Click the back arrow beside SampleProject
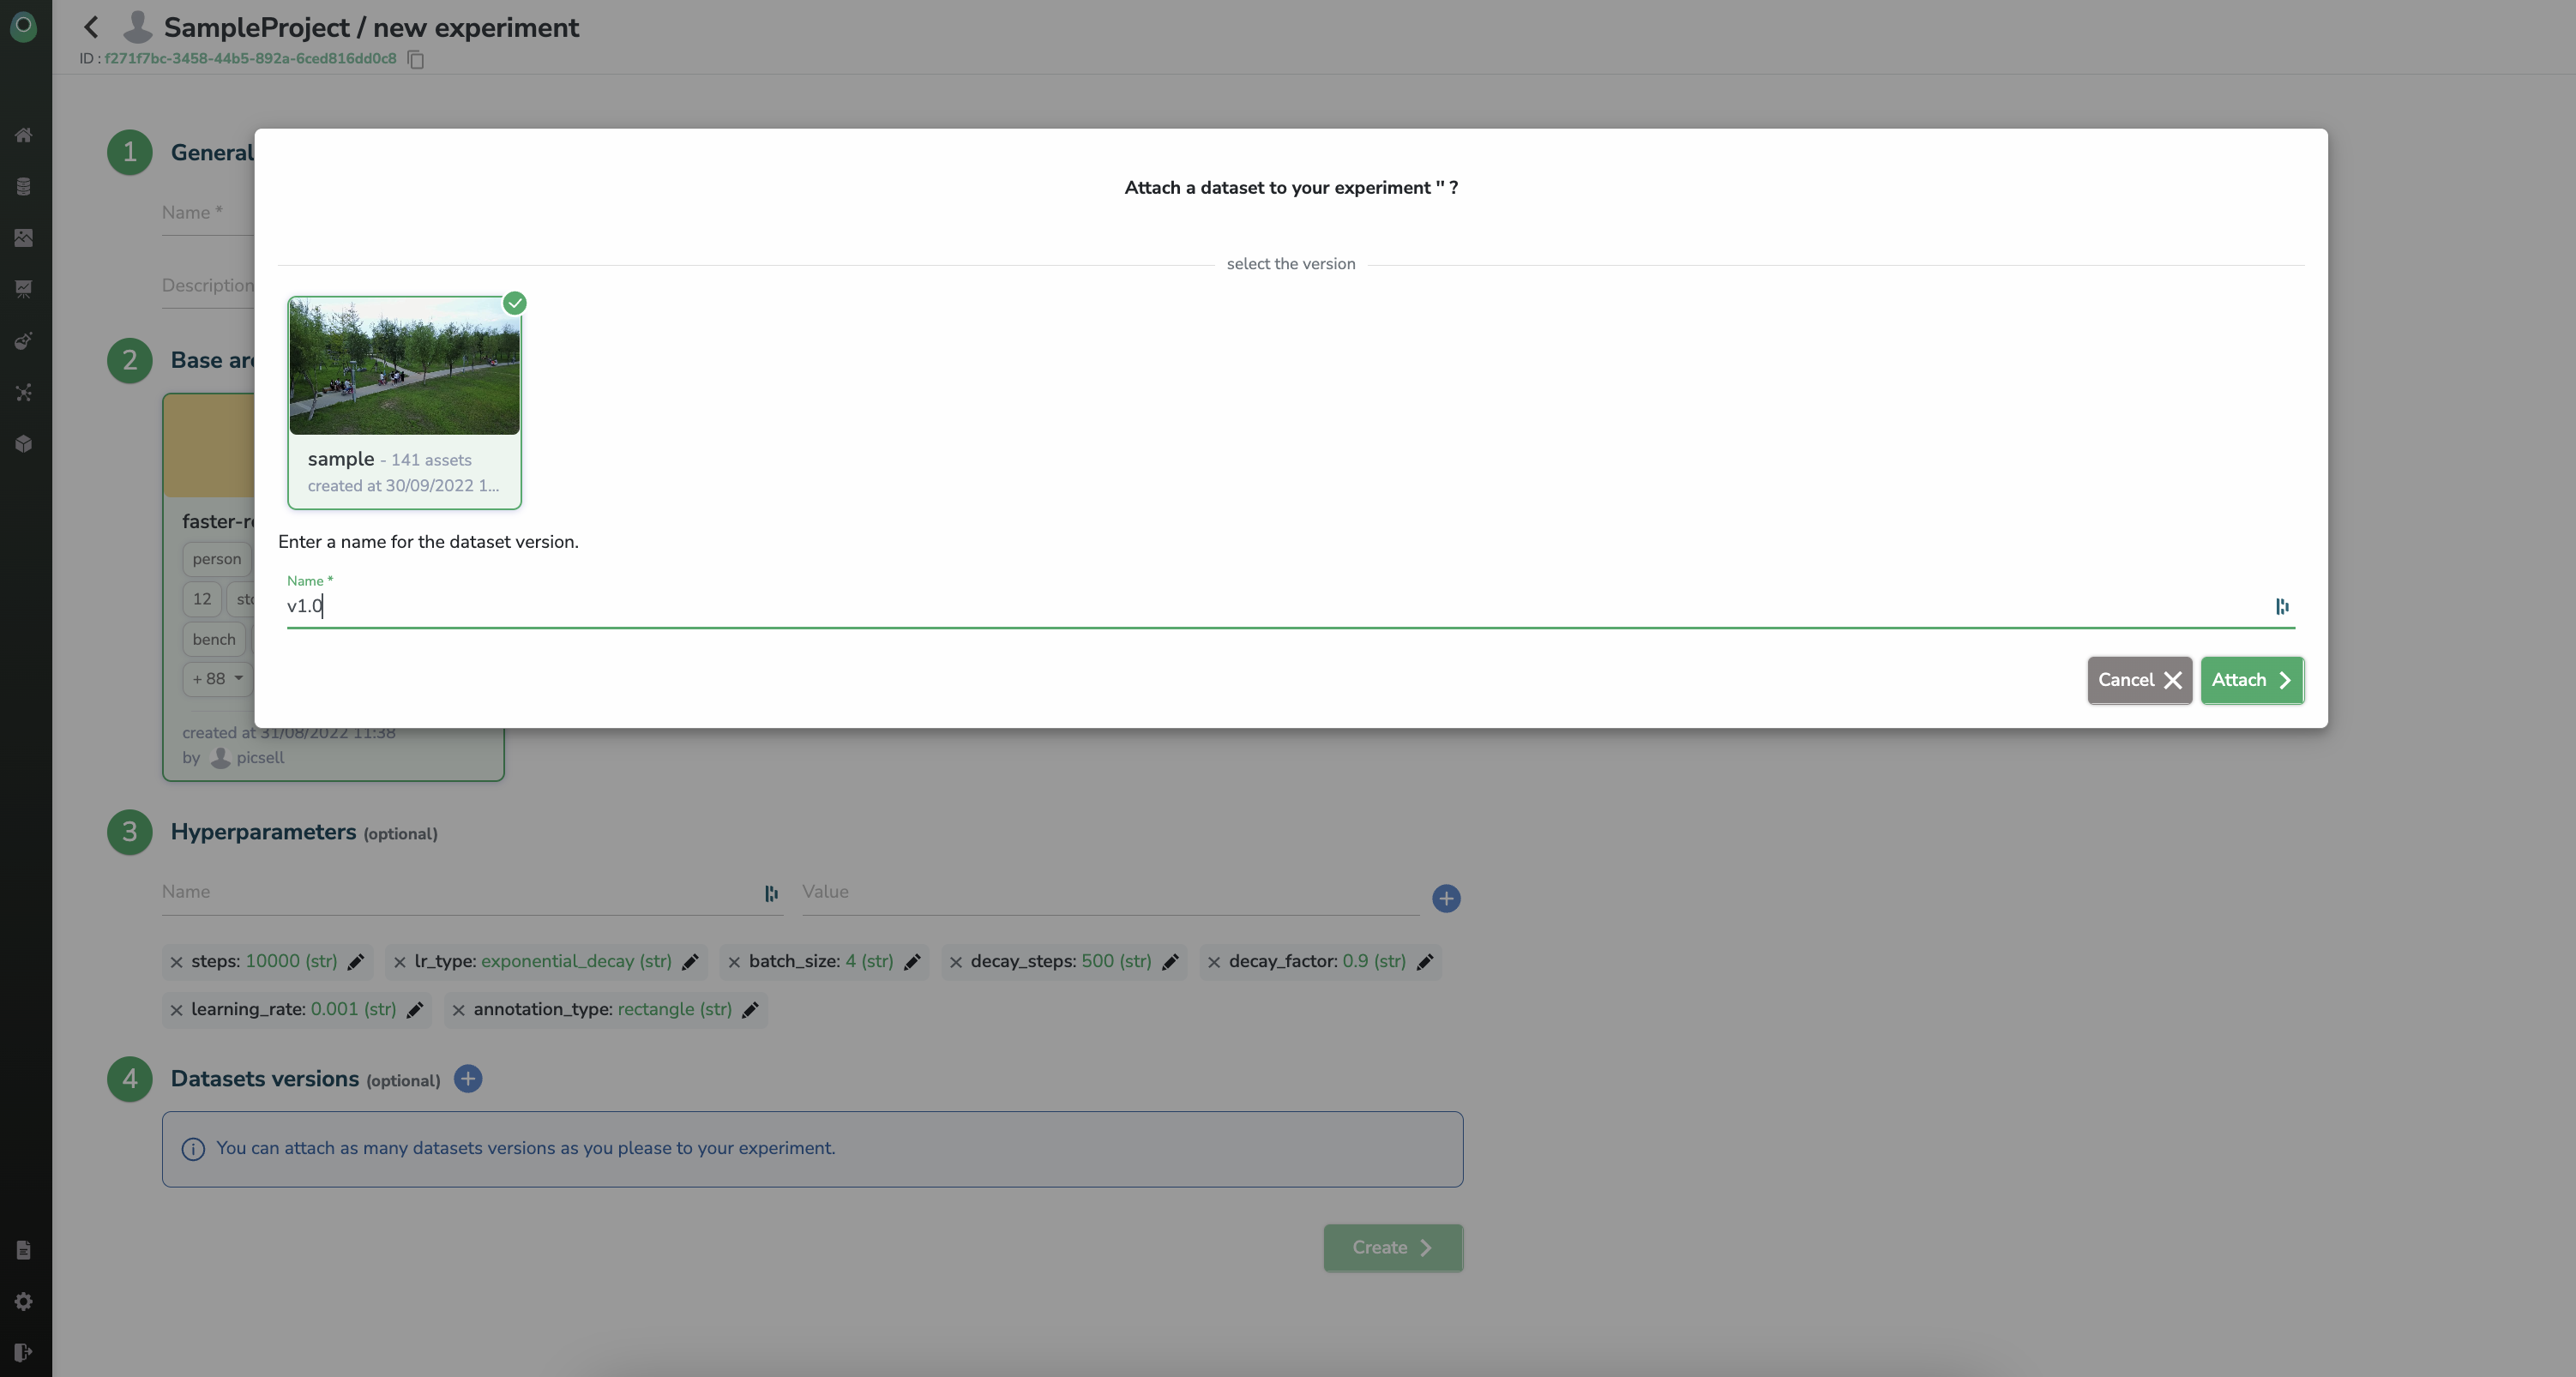This screenshot has width=2576, height=1377. click(x=91, y=27)
